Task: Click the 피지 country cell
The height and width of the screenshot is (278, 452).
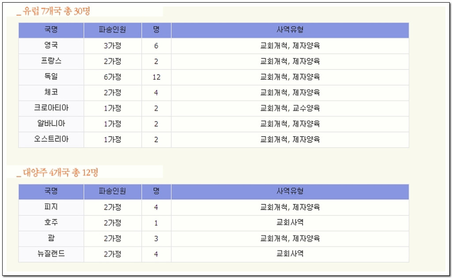Action: coord(51,207)
